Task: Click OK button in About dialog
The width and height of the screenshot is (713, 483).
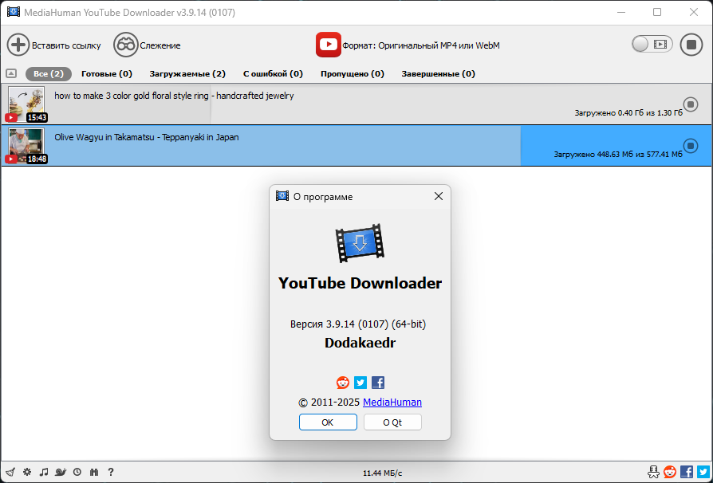Action: [328, 422]
